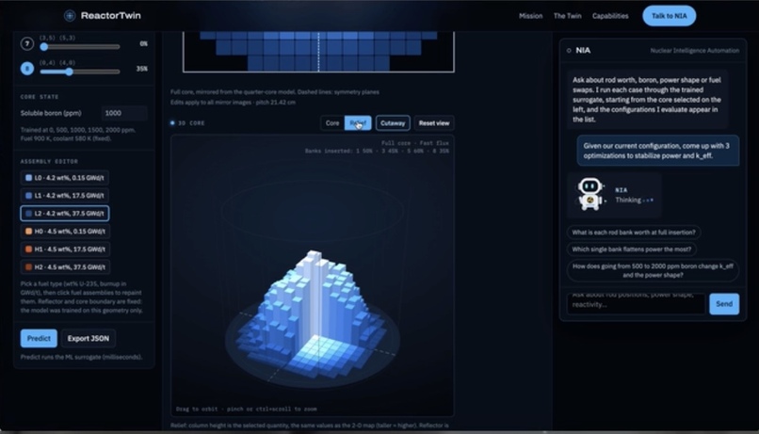
Task: Switch the 3D view to Relief
Action: pyautogui.click(x=358, y=123)
